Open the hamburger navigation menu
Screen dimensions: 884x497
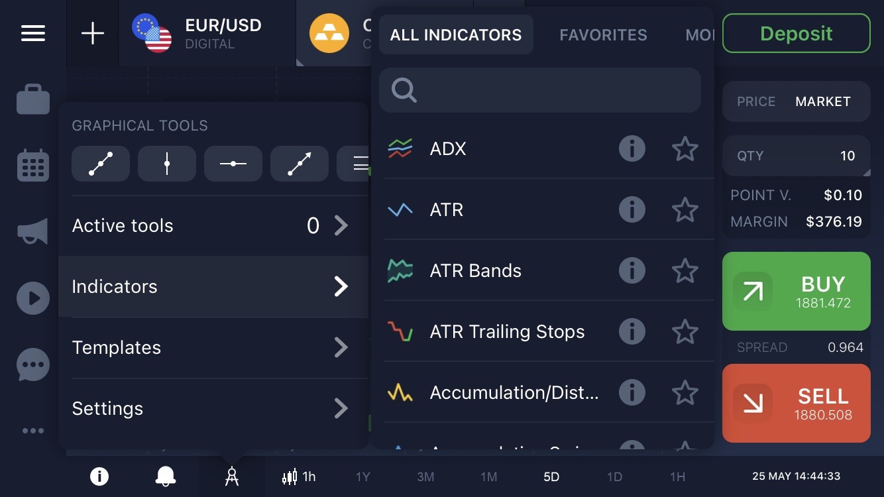pyautogui.click(x=32, y=33)
